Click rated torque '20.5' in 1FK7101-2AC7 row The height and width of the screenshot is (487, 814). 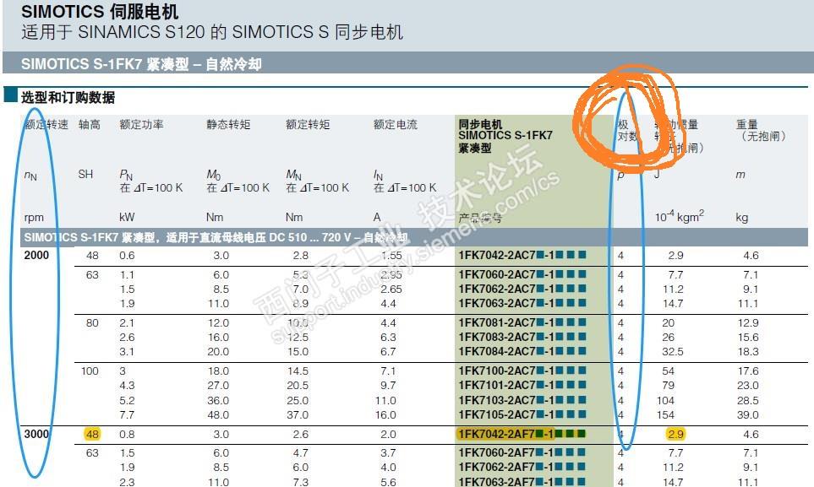click(298, 386)
